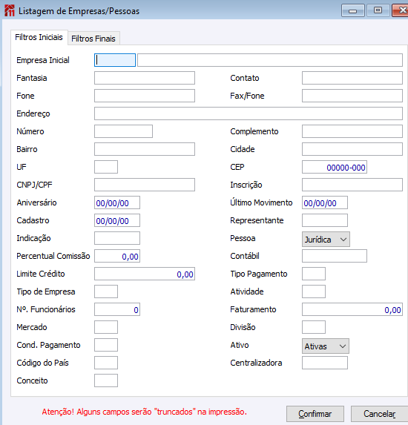Image resolution: width=408 pixels, height=425 pixels.
Task: Select the Fax/Fone input field
Action: [x=352, y=96]
